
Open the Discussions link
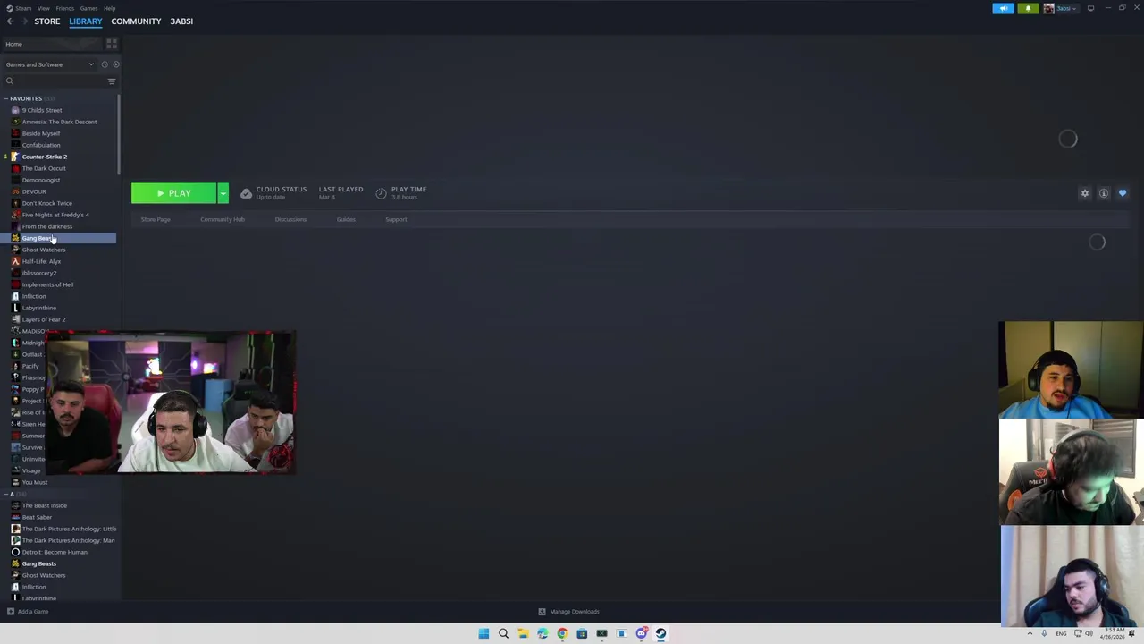(x=290, y=219)
